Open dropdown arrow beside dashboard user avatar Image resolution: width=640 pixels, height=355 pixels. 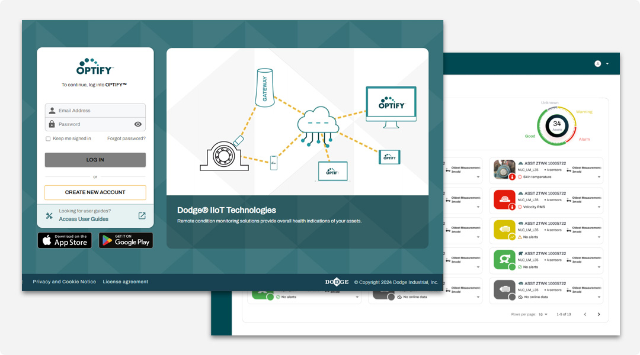607,63
